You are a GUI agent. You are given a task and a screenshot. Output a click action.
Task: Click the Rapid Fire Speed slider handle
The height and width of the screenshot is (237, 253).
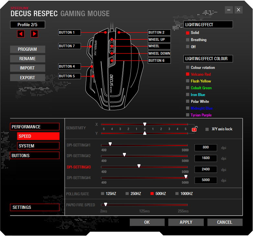tap(105, 204)
